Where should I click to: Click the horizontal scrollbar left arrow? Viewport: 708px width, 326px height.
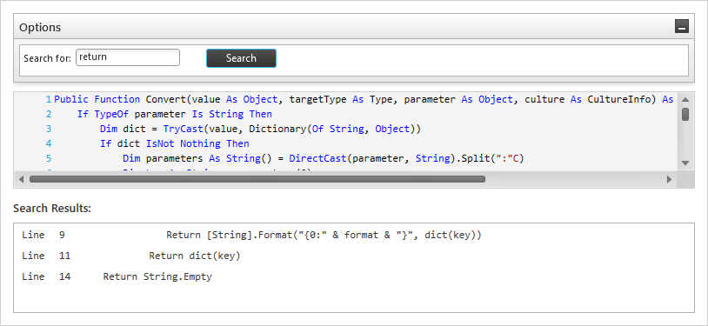pyautogui.click(x=21, y=179)
